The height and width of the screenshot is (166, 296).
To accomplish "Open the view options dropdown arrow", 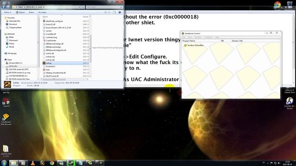I will [x=109, y=12].
